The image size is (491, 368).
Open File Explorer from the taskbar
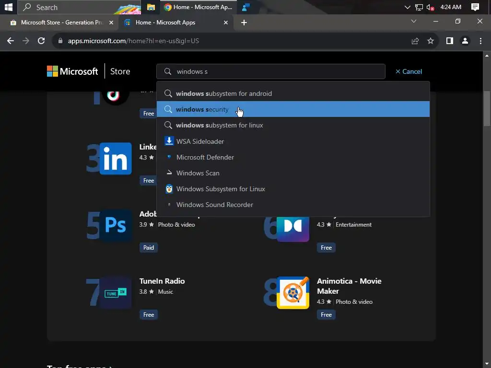151,7
